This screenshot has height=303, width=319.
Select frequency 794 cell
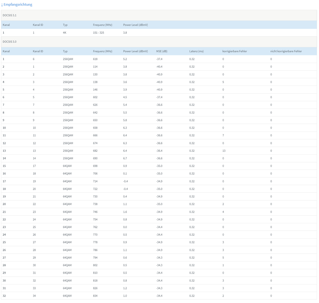pyautogui.click(x=95, y=258)
